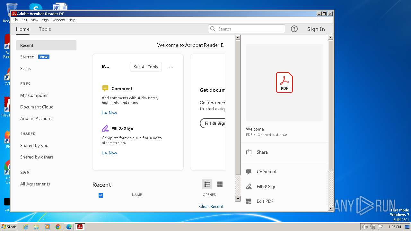Click the Share option text in right pane
The image size is (411, 231).
262,152
